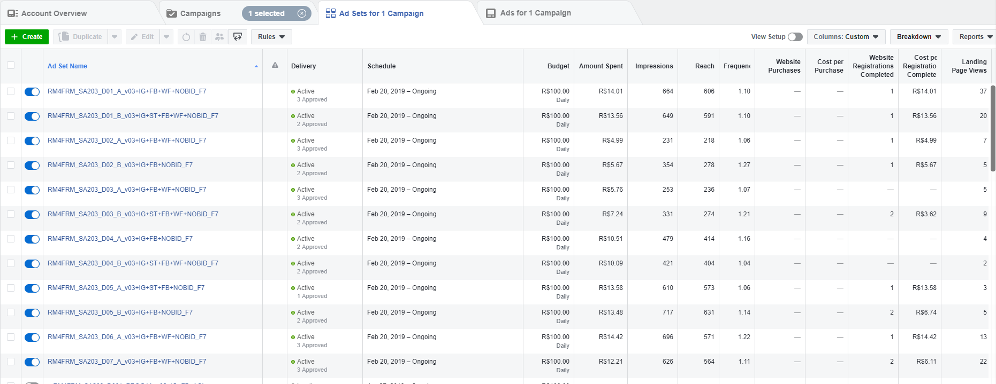Click the create audience people icon

219,37
